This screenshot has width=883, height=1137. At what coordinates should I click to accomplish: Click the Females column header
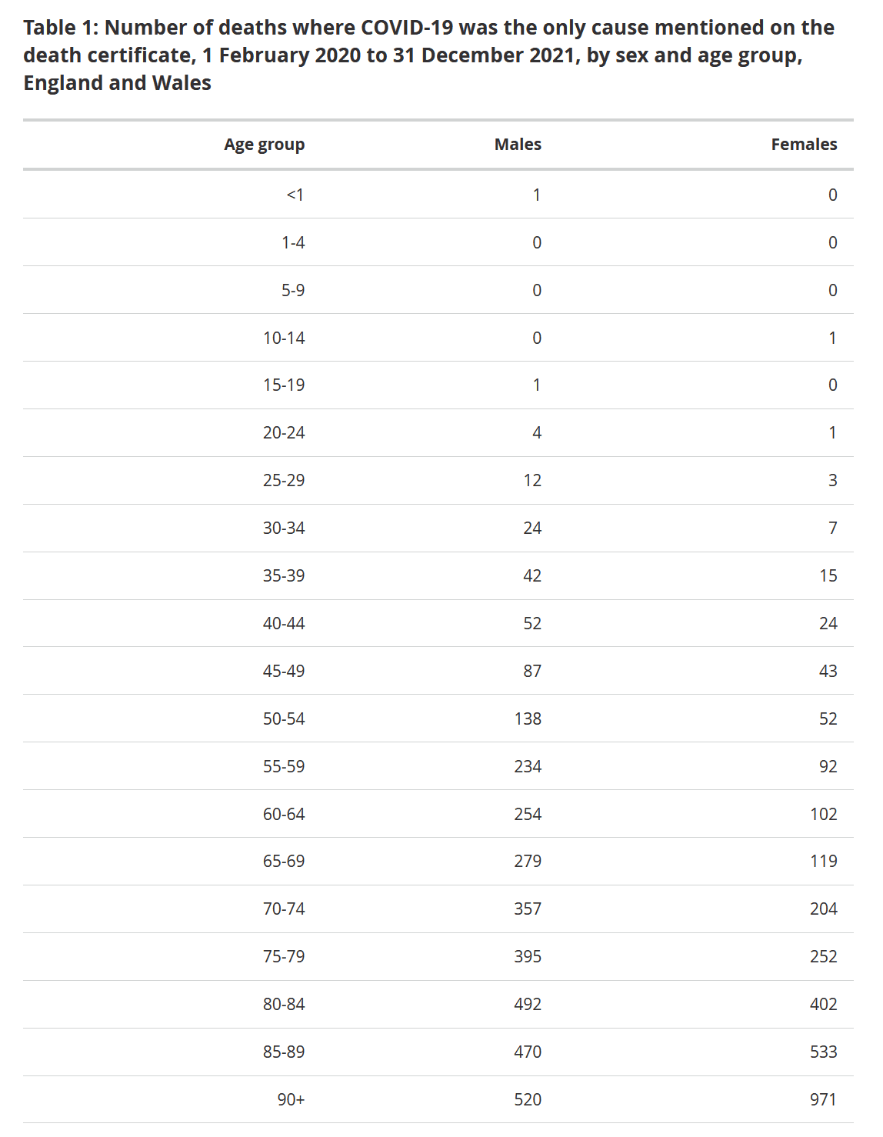click(x=804, y=145)
